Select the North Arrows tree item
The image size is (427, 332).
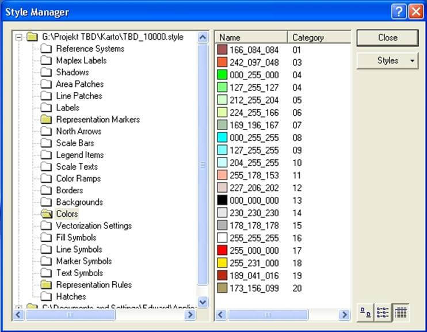[x=78, y=131]
